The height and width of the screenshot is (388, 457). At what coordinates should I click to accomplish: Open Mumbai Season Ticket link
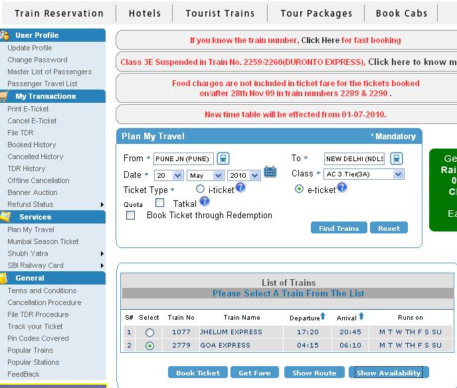click(x=43, y=241)
